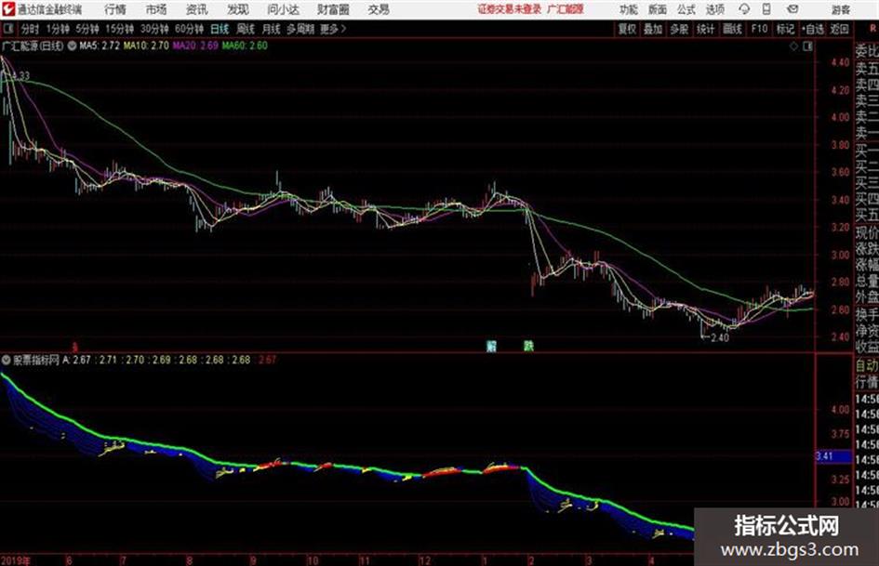Open the 版面 menu

coord(657,9)
